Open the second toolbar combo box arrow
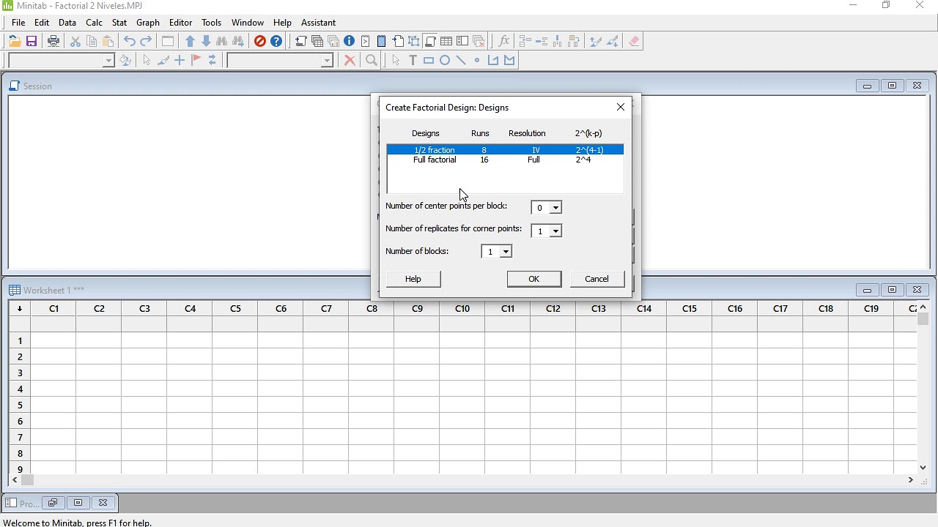Viewport: 938px width, 527px height. (x=328, y=61)
